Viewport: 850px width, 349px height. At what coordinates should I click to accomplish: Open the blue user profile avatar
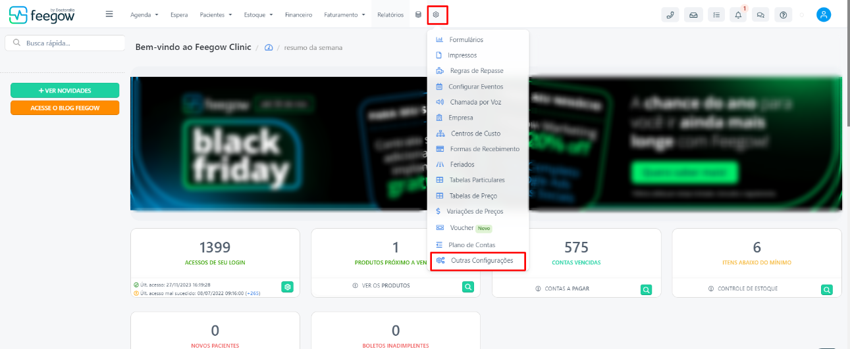tap(824, 14)
